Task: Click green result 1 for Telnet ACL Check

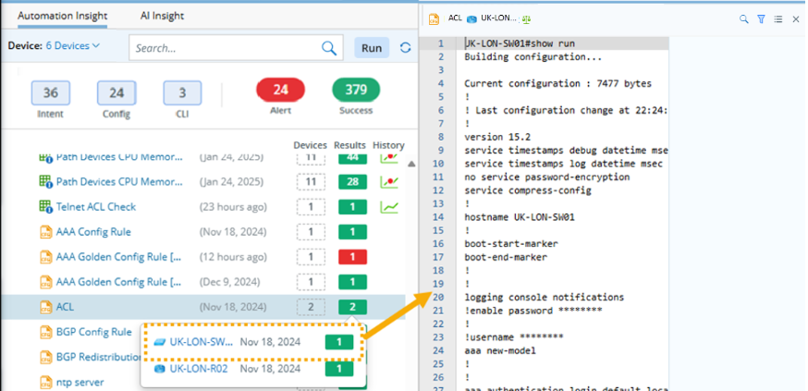Action: 352,207
